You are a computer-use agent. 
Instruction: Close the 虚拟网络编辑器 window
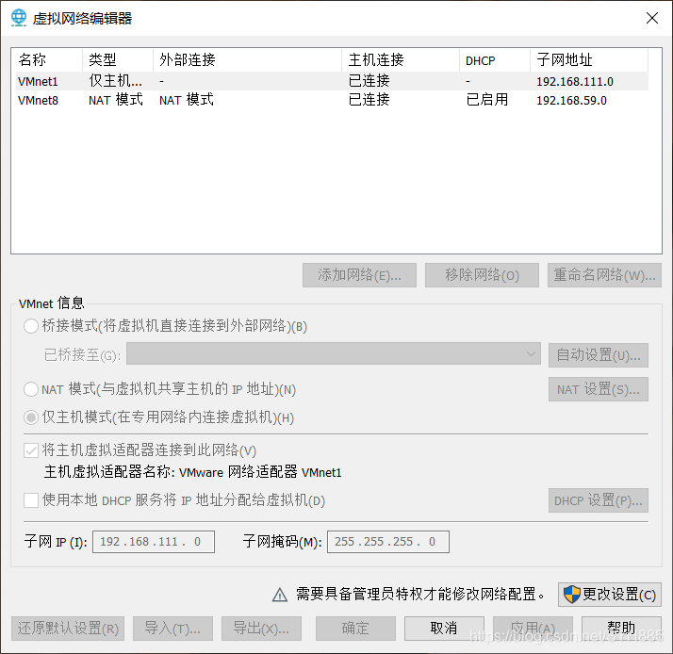pyautogui.click(x=652, y=18)
